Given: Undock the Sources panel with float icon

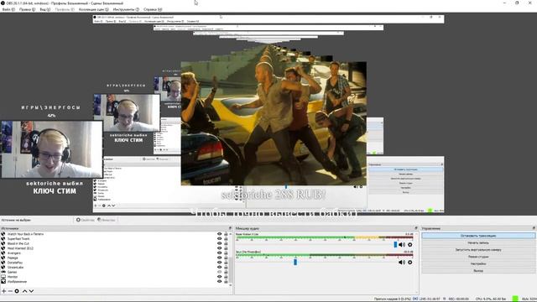Looking at the screenshot, I should (230, 228).
